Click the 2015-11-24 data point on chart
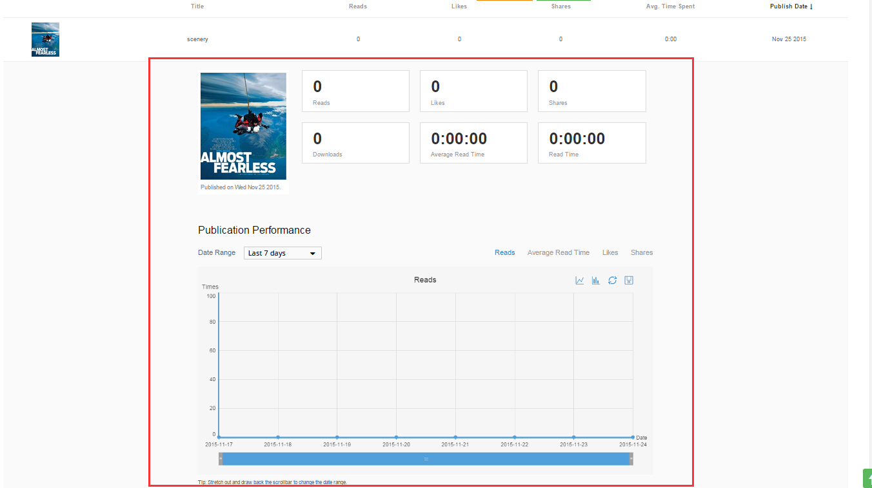The height and width of the screenshot is (488, 872). 633,437
